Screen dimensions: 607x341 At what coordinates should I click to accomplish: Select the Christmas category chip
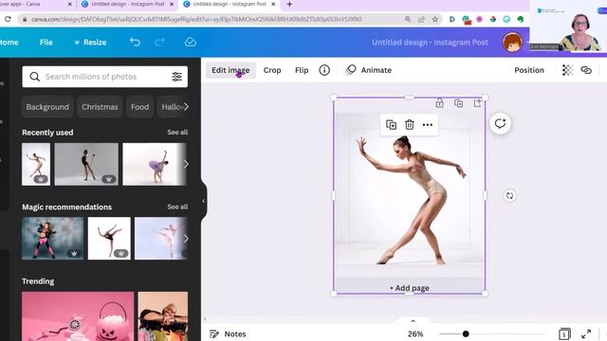(100, 107)
